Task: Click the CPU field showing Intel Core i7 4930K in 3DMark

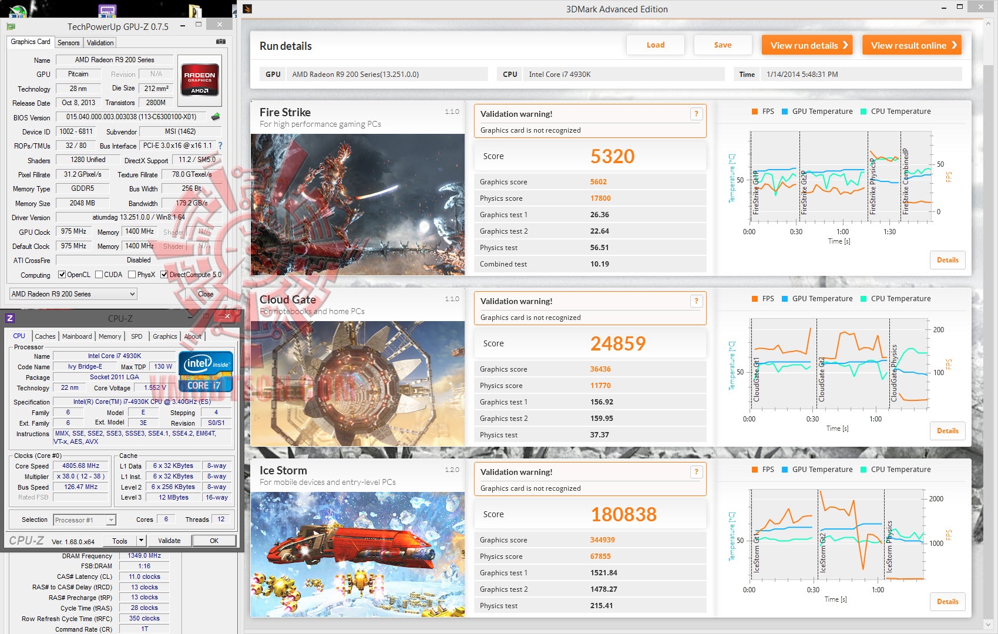Action: (623, 74)
